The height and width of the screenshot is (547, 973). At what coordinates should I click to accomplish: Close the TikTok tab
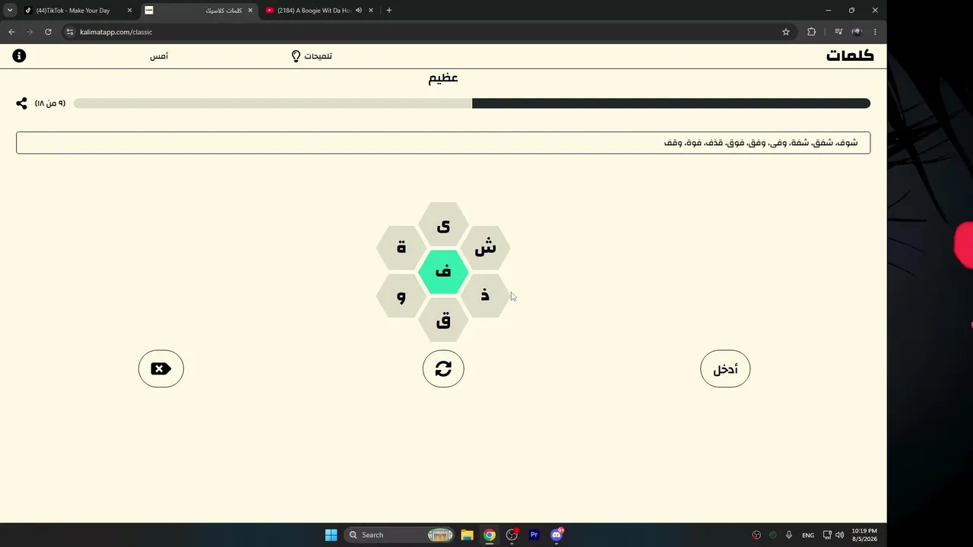click(129, 11)
